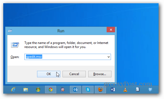
Task: Open the Browse... file picker
Action: click(100, 74)
